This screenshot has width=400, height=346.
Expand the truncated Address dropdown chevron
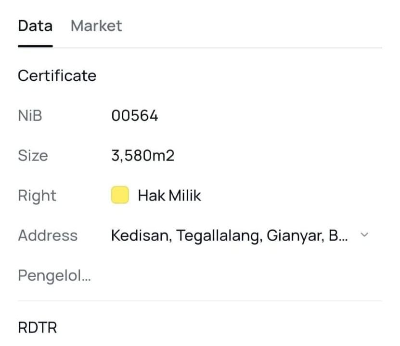point(364,235)
